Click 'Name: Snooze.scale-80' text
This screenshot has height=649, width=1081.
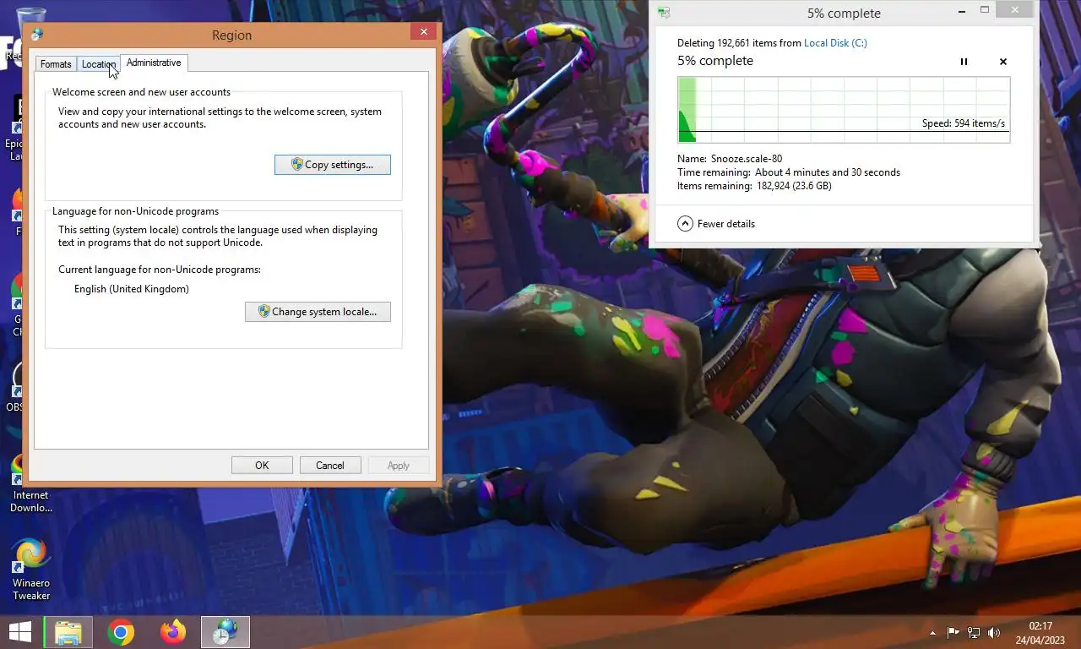730,159
